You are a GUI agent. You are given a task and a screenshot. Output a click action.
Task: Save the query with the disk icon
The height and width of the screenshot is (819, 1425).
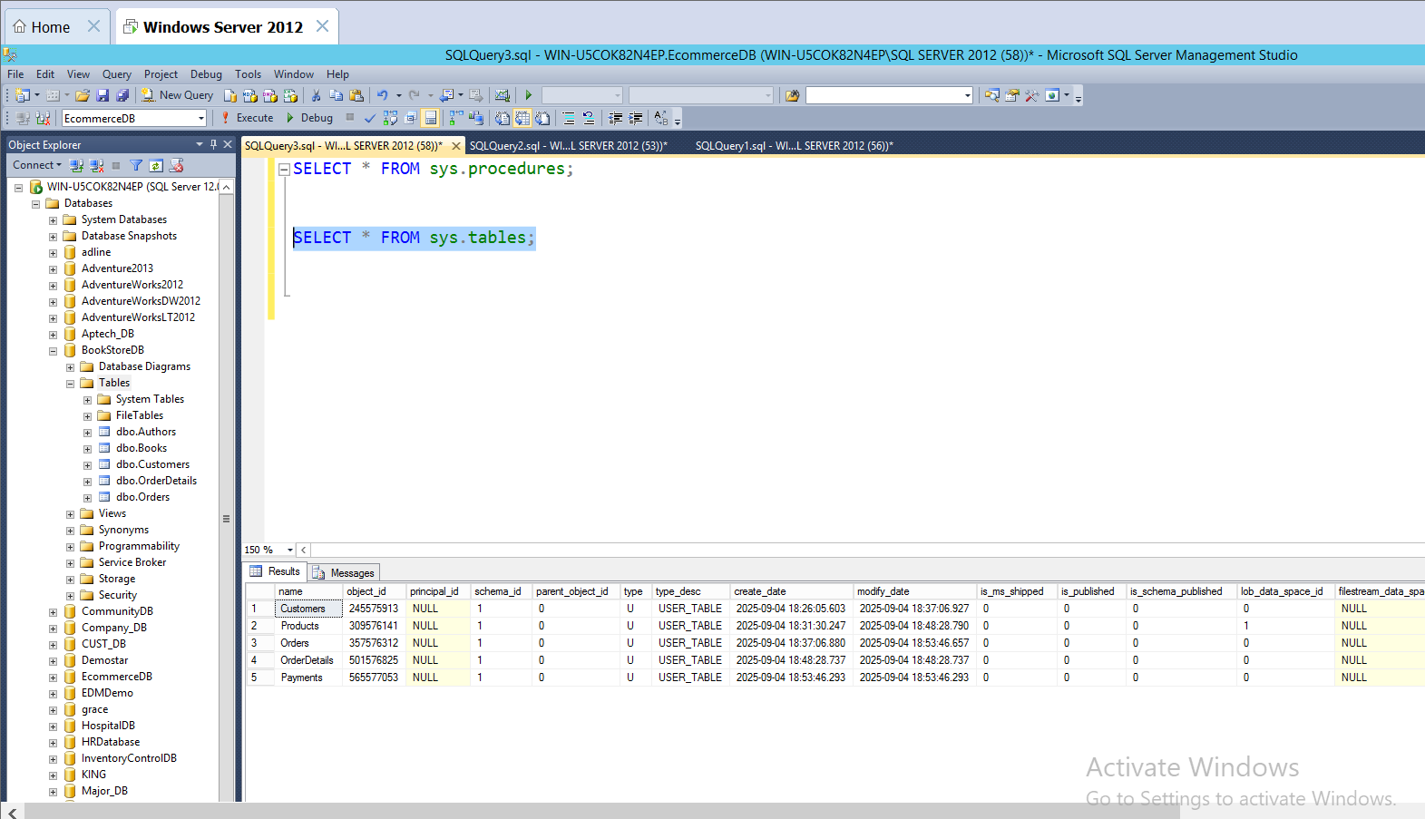(x=102, y=95)
